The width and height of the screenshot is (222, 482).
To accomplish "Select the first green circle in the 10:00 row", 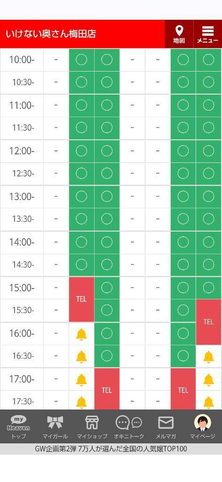I will pos(81,60).
